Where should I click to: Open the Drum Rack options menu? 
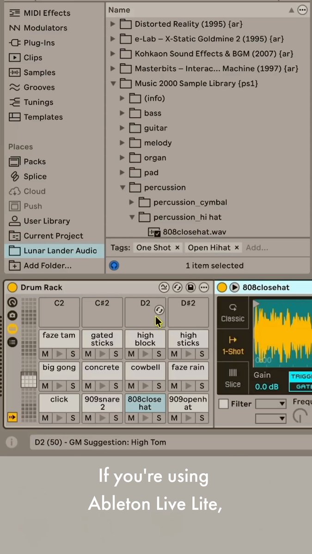click(x=204, y=288)
